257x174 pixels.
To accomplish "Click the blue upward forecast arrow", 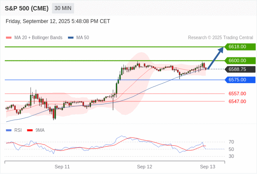I will [x=215, y=58].
